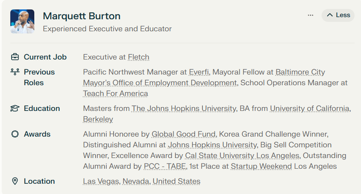Open the Startup Weekend link
This screenshot has height=194, width=361.
point(261,166)
